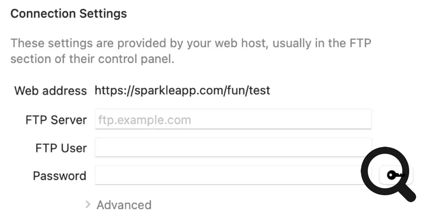Click into the FTP User field
This screenshot has height=224, width=438.
(x=233, y=148)
